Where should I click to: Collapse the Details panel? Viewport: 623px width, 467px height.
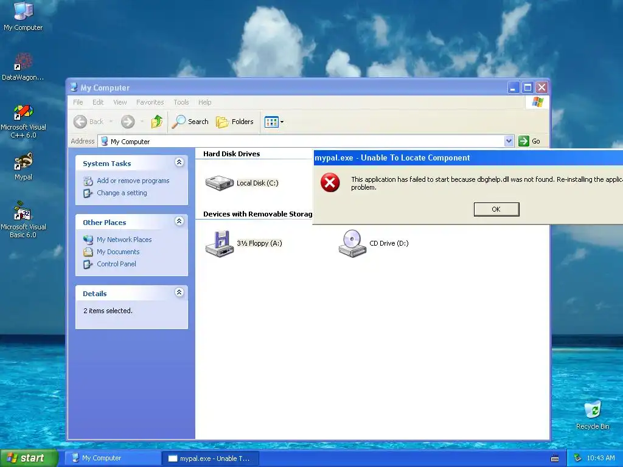(x=179, y=292)
